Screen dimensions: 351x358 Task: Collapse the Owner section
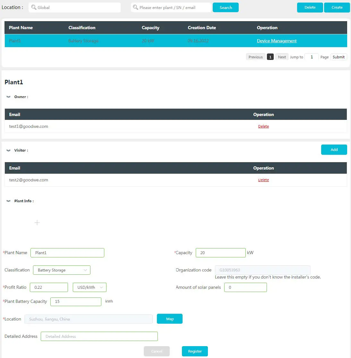[x=8, y=96]
